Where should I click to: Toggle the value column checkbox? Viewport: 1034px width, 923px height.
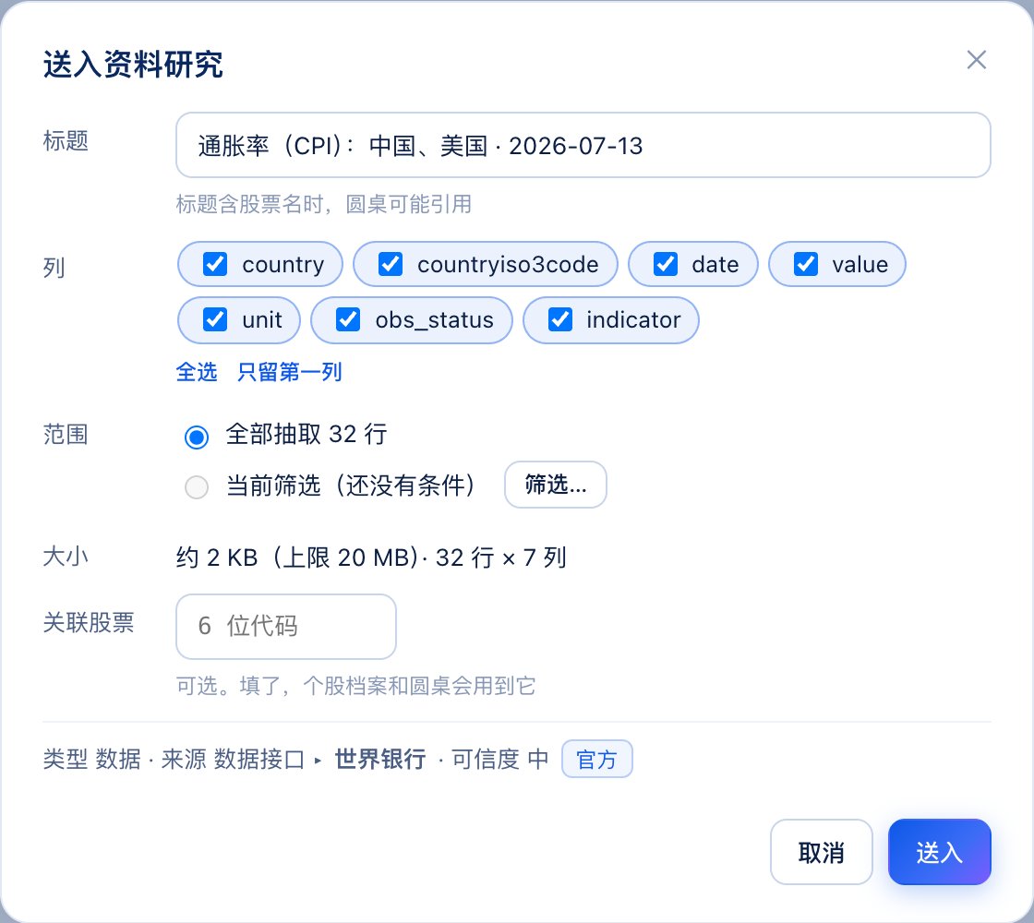click(x=806, y=264)
